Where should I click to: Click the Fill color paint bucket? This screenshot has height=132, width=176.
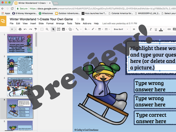coord(86,29)
